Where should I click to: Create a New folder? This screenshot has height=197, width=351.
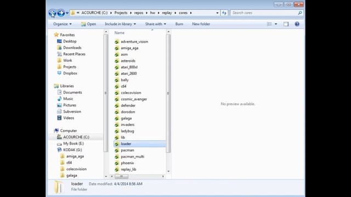[x=201, y=24]
